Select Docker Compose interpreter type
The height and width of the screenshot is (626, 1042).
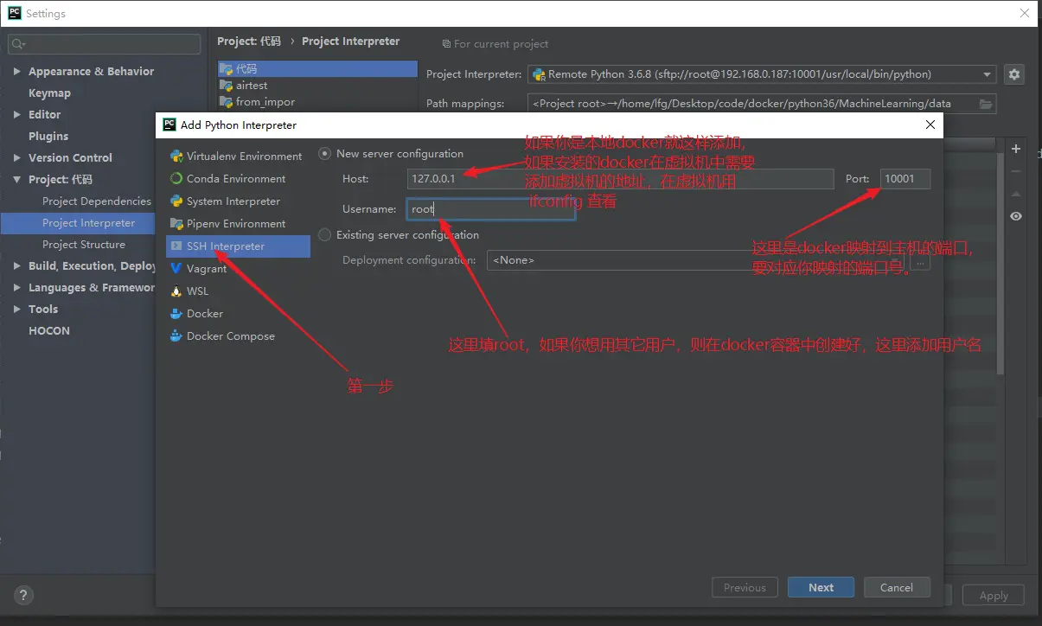pyautogui.click(x=231, y=336)
